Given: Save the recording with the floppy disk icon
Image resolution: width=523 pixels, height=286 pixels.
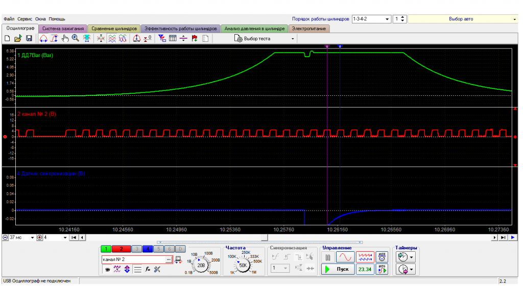Looking at the screenshot, I should (29, 39).
